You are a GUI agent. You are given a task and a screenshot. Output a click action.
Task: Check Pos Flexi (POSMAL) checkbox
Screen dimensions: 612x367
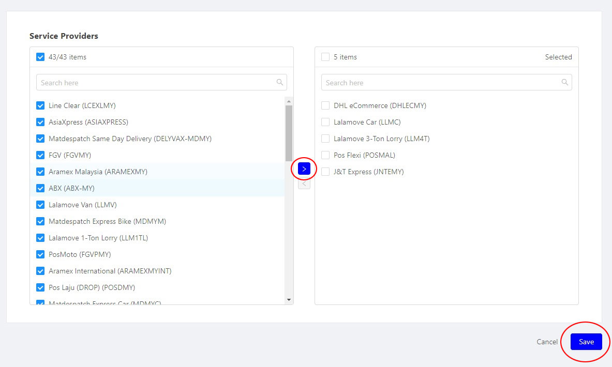pos(325,155)
